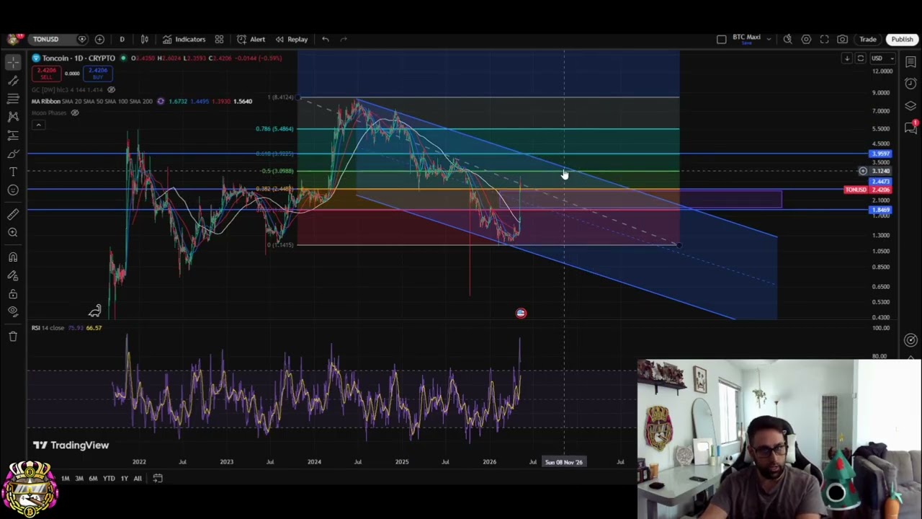Open the layout setup square icon
This screenshot has height=519, width=922.
pos(721,39)
